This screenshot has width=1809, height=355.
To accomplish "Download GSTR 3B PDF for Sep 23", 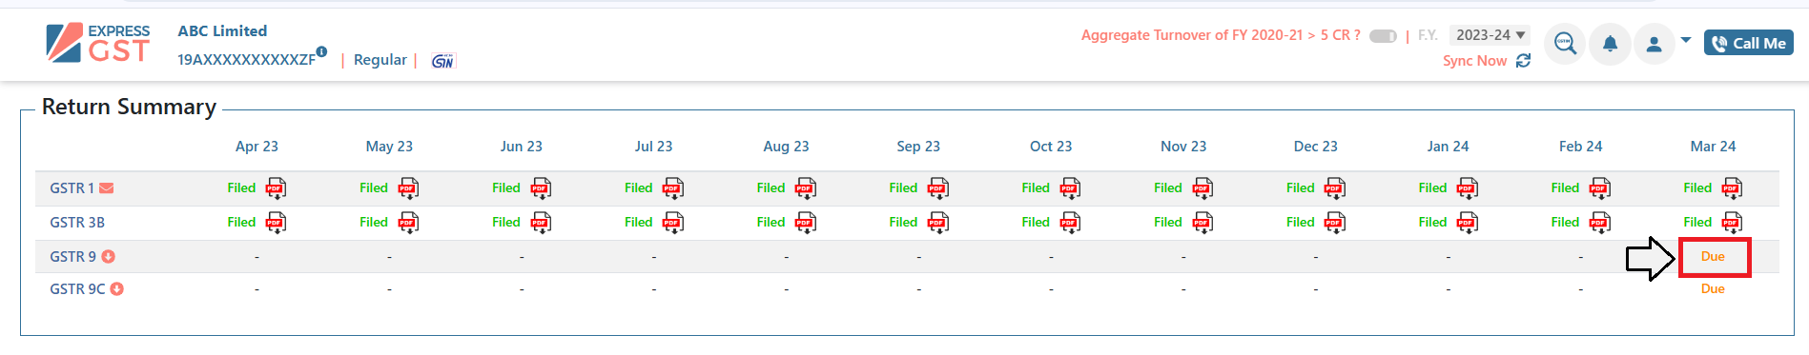I will pos(938,223).
